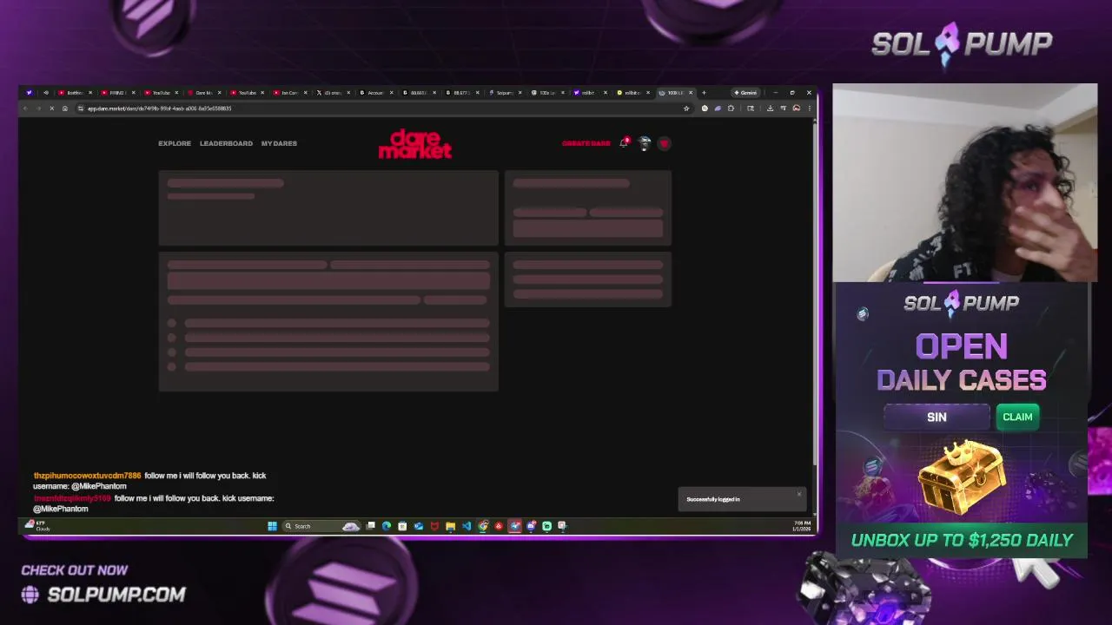Switch to the Solpump browser tab
This screenshot has height=625, width=1112.
click(505, 92)
